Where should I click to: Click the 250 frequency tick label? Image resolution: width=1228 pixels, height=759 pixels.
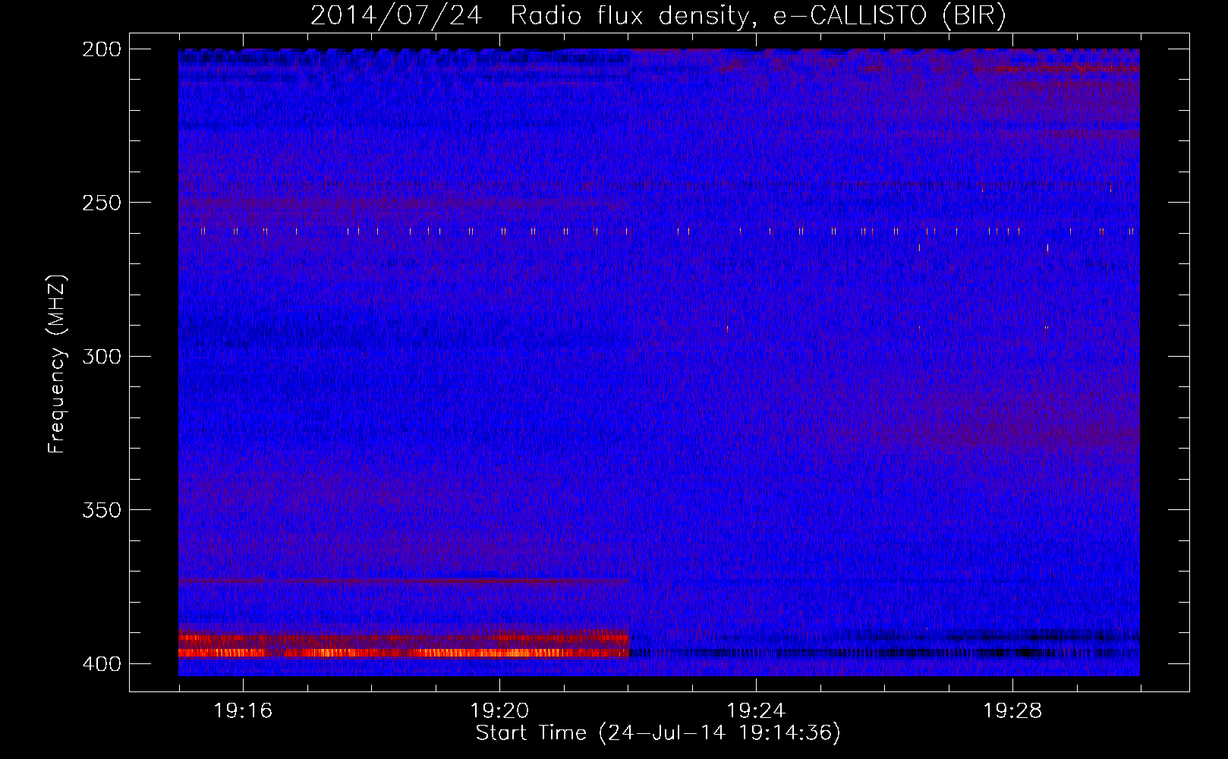(102, 203)
